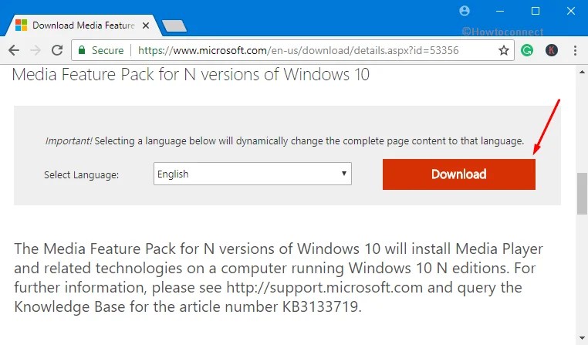Click the KB3133719 article number text
The height and width of the screenshot is (345, 588).
coord(322,306)
